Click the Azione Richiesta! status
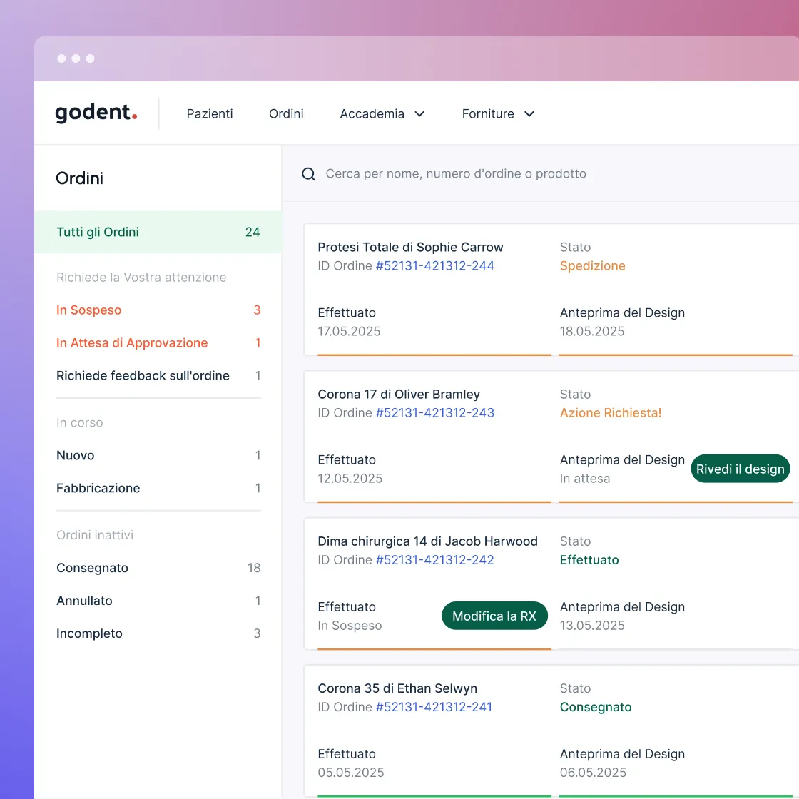This screenshot has width=799, height=799. point(611,413)
